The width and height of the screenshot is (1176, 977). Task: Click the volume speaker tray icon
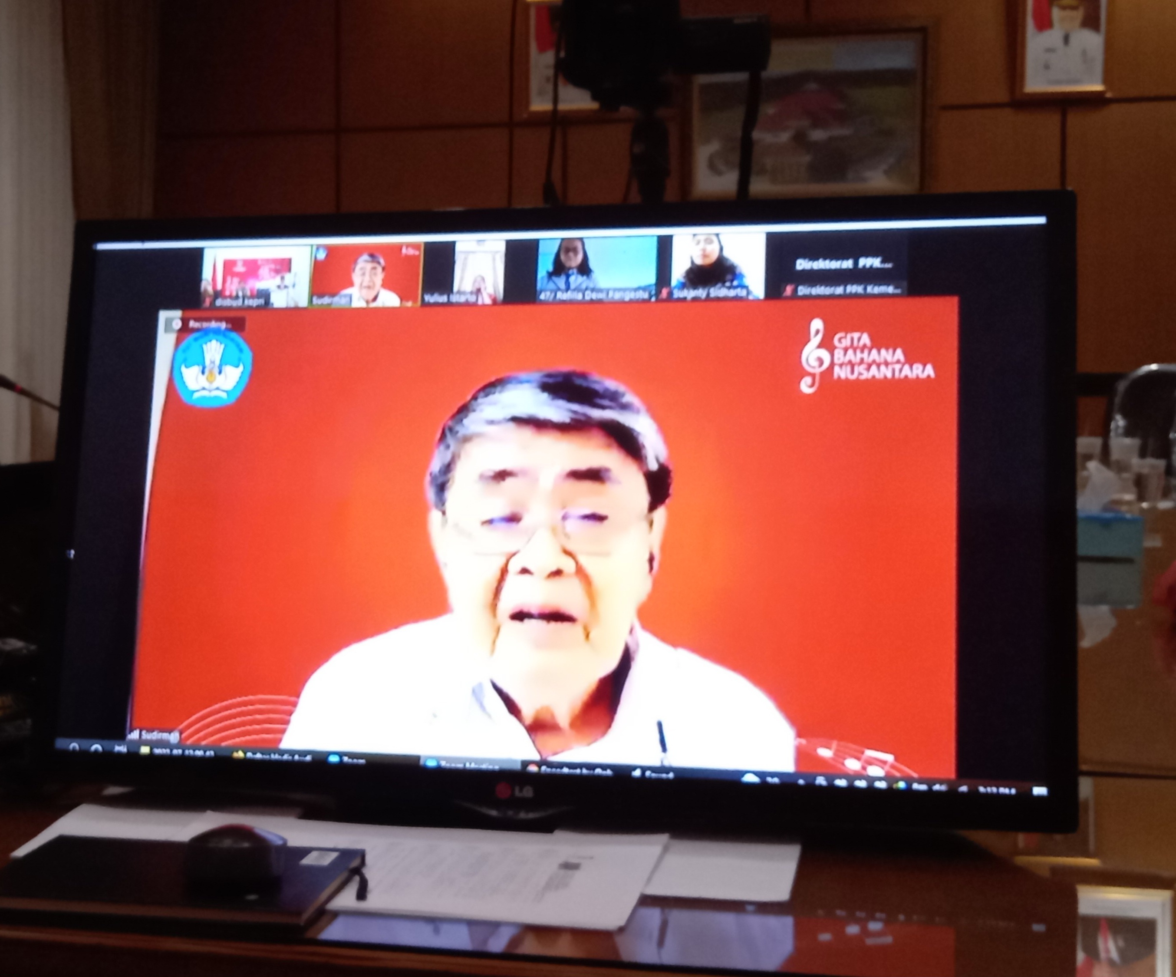pos(963,790)
